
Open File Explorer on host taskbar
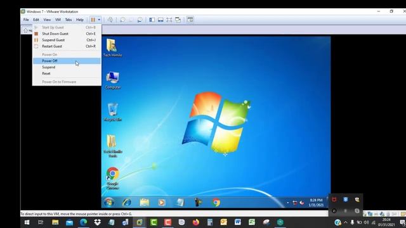[x=55, y=222]
